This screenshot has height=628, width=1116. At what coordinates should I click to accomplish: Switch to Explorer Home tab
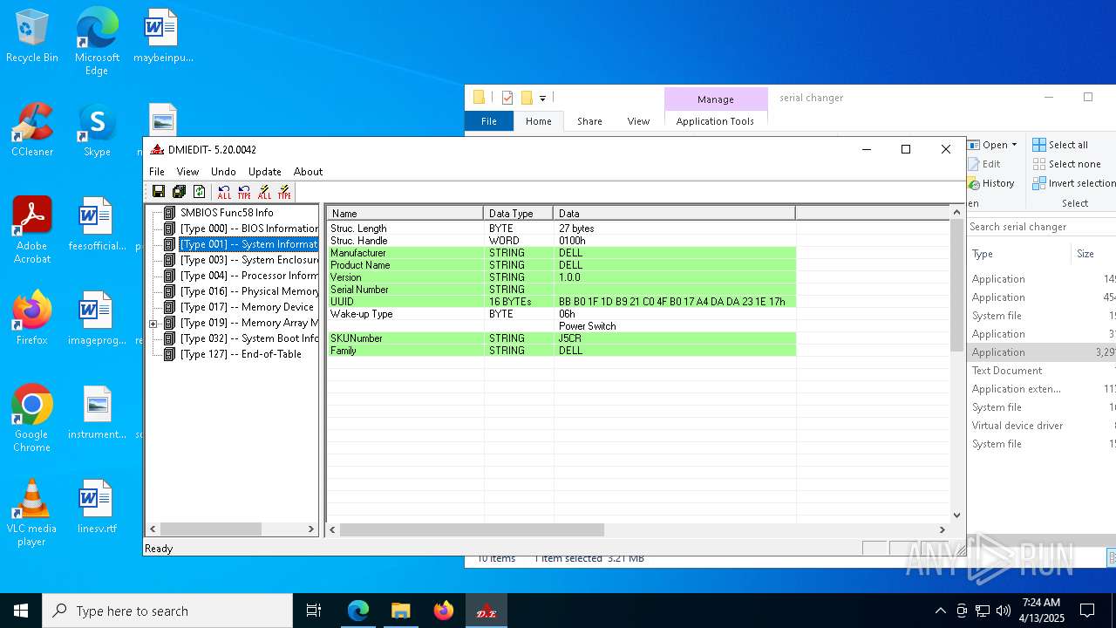point(538,121)
